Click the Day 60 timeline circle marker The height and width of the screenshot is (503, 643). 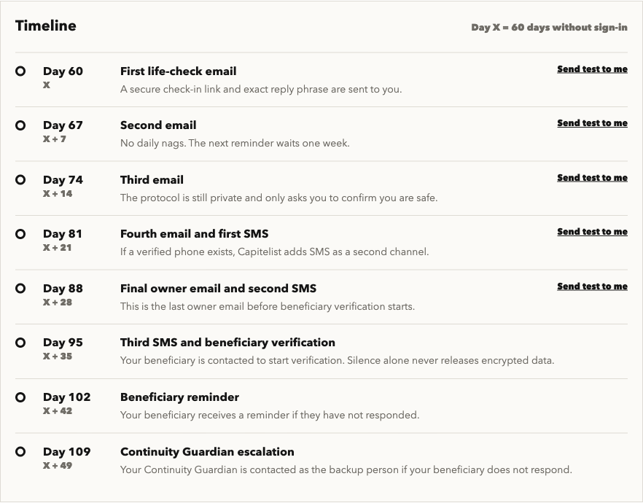coord(20,71)
